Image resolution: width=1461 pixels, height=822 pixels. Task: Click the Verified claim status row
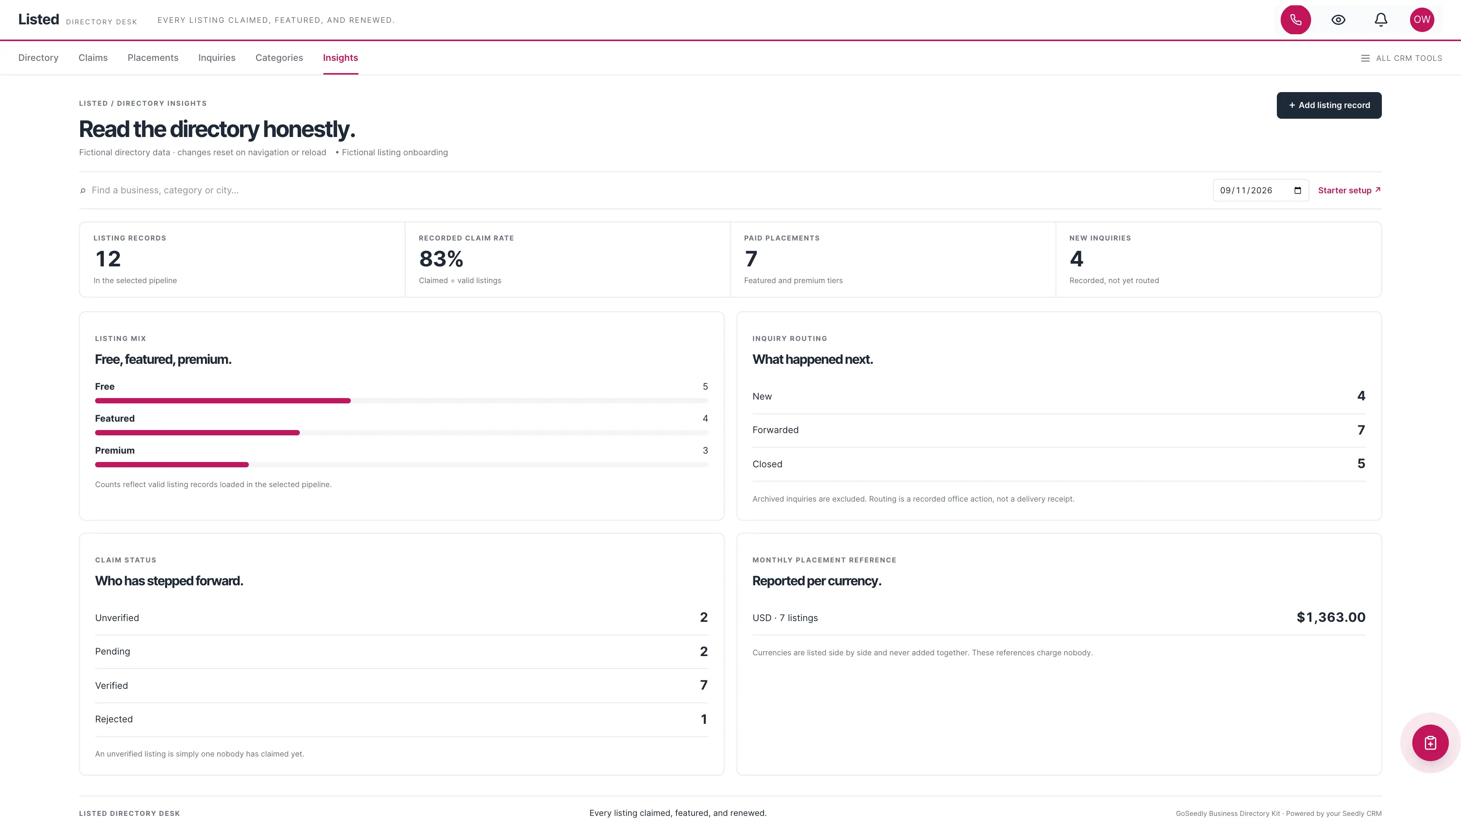click(x=401, y=685)
